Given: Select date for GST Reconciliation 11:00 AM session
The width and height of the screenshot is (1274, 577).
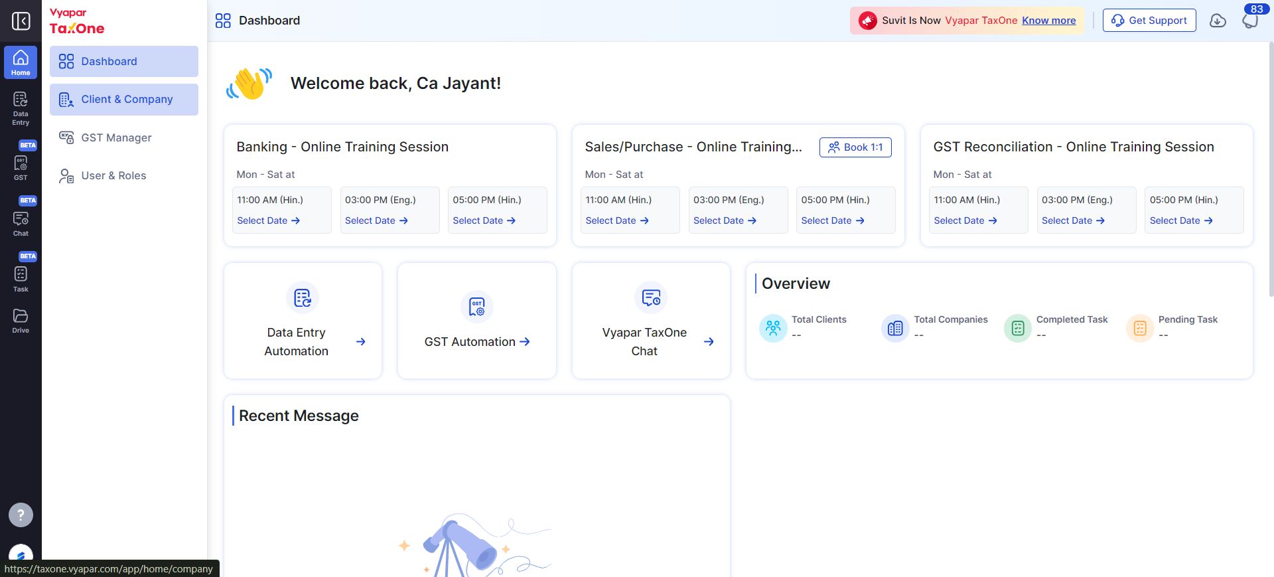Looking at the screenshot, I should pos(965,220).
